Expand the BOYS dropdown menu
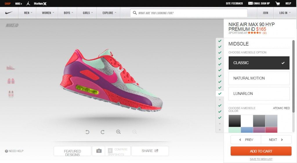The height and width of the screenshot is (163, 297). (x=68, y=13)
